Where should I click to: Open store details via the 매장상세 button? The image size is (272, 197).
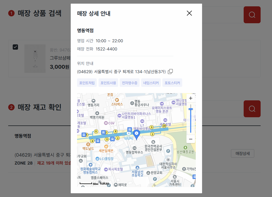pyautogui.click(x=242, y=153)
